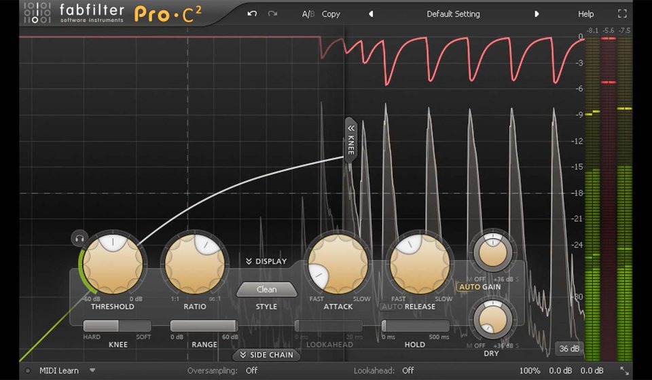The width and height of the screenshot is (652, 380).
Task: Expand the Side Chain section
Action: click(x=266, y=355)
